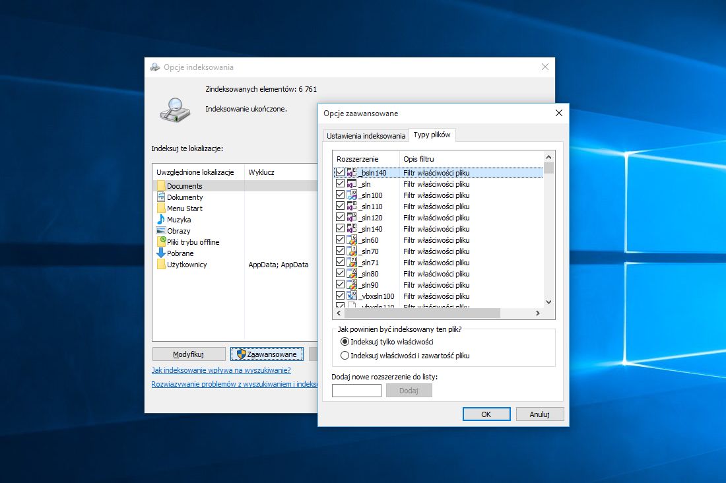Close the Opcje zaawansowane dialog
Viewport: 726px width, 483px height.
pyautogui.click(x=559, y=113)
